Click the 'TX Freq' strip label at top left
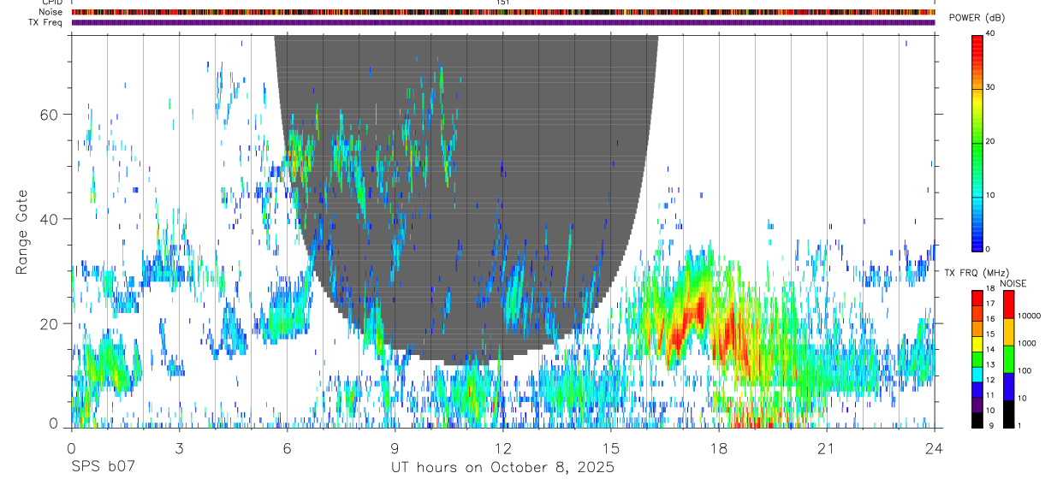1051x485 pixels. coord(47,22)
